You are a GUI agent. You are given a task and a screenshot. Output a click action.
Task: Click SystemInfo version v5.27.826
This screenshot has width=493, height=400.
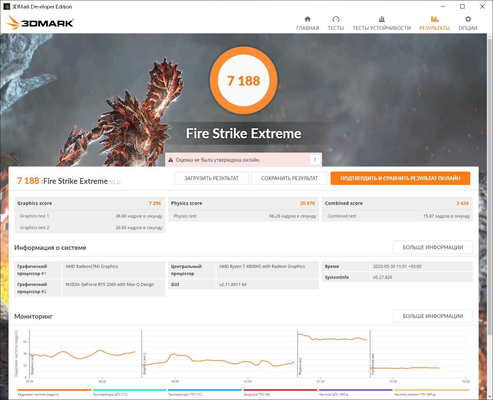tap(383, 277)
